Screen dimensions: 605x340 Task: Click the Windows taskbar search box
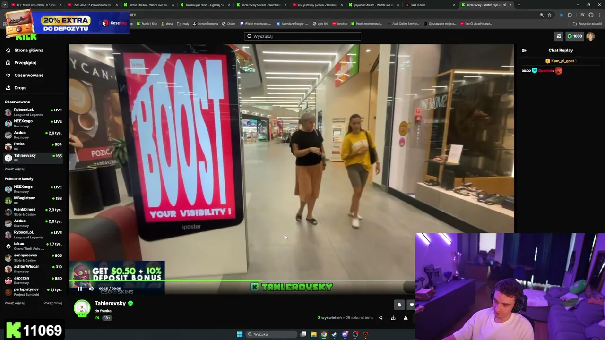(272, 334)
